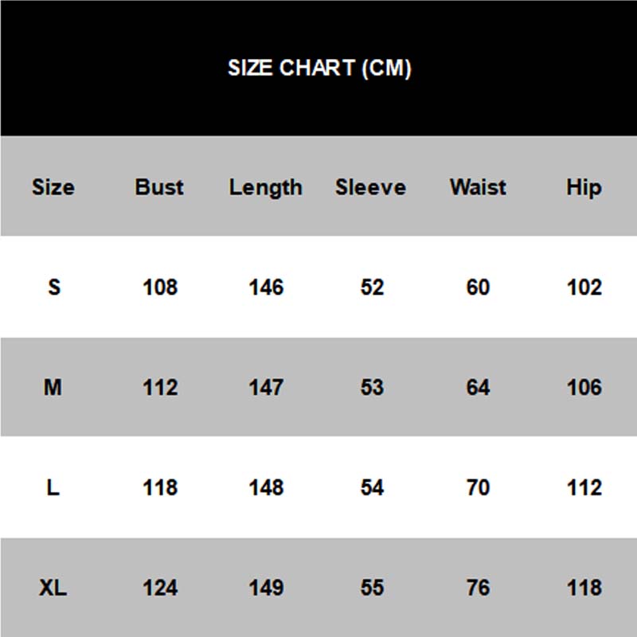Image resolution: width=637 pixels, height=637 pixels.
Task: Click the XL size row label
Action: point(53,588)
